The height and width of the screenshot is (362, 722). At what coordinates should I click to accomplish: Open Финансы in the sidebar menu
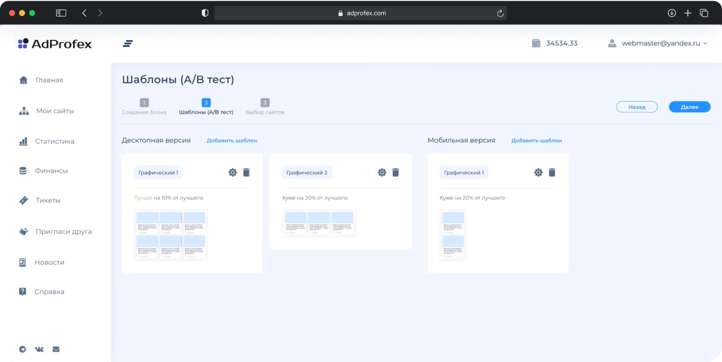(51, 171)
